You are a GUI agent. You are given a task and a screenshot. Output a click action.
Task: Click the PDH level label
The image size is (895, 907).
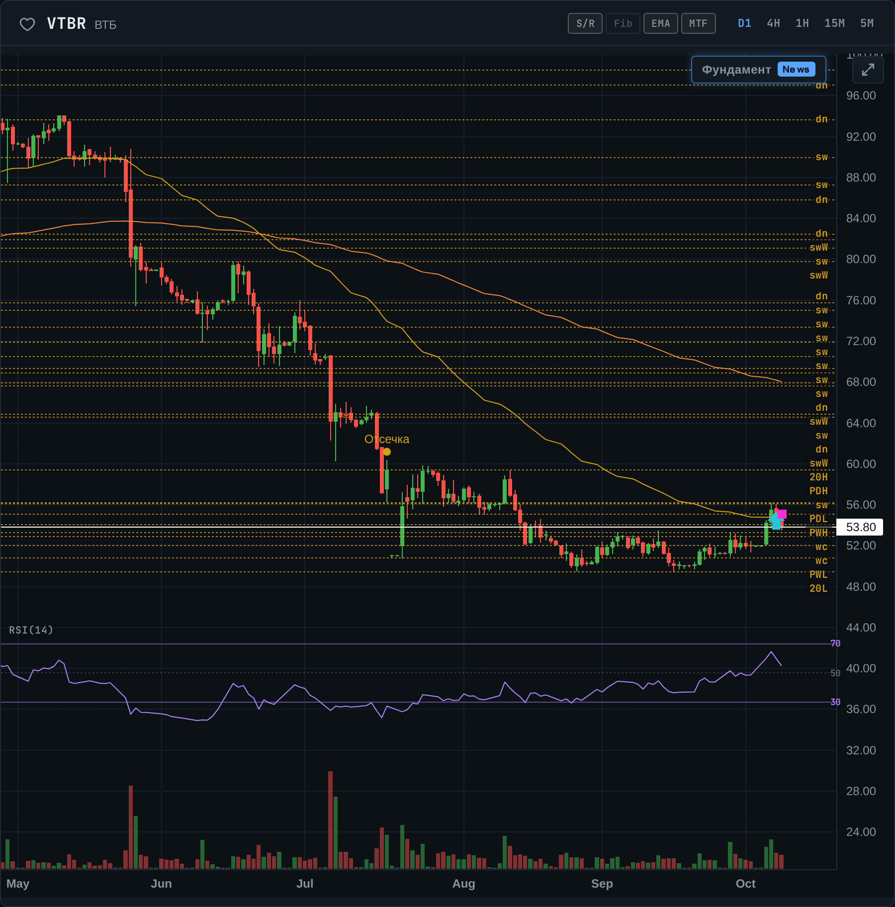pyautogui.click(x=818, y=491)
